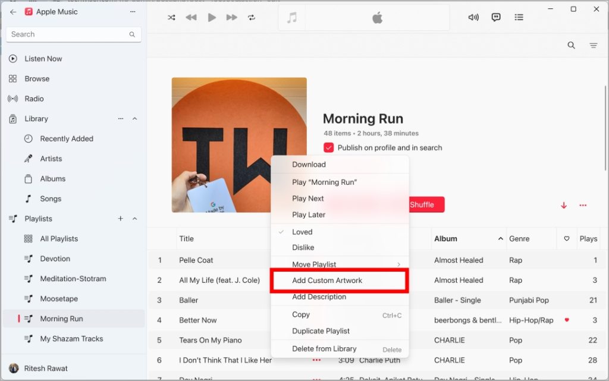The height and width of the screenshot is (381, 609).
Task: Add a new playlist with plus icon
Action: pos(121,219)
